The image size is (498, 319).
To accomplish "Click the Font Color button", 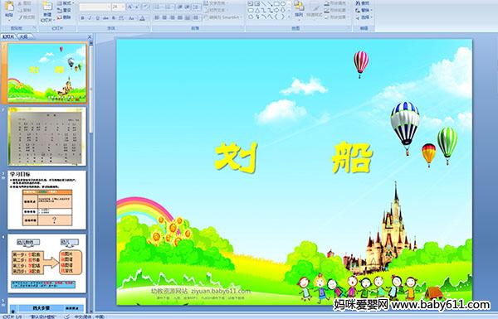I will (x=143, y=18).
